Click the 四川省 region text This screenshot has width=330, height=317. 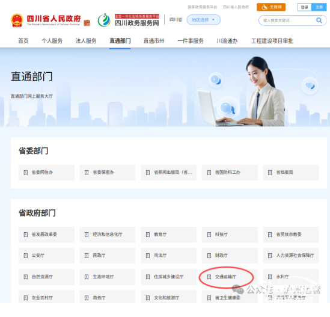point(176,20)
